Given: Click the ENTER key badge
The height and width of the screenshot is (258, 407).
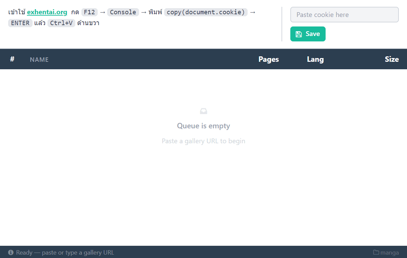Looking at the screenshot, I should tap(20, 23).
